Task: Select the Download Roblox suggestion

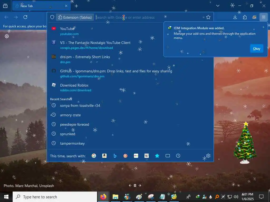Action: pyautogui.click(x=130, y=87)
